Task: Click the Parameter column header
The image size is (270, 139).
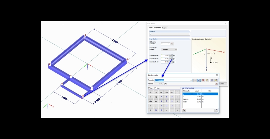Action: (187, 91)
